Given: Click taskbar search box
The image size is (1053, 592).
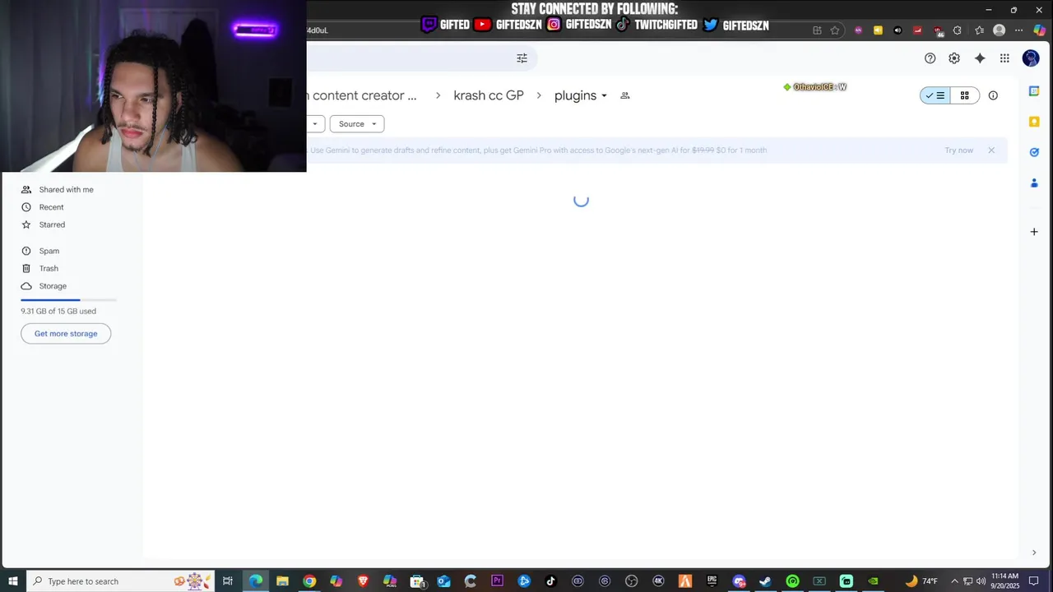Looking at the screenshot, I should (x=121, y=581).
